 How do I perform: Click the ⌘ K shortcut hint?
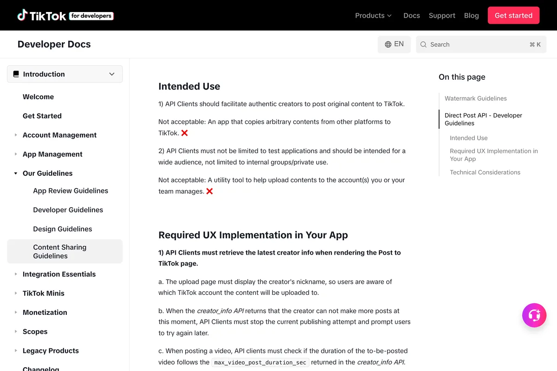[535, 45]
